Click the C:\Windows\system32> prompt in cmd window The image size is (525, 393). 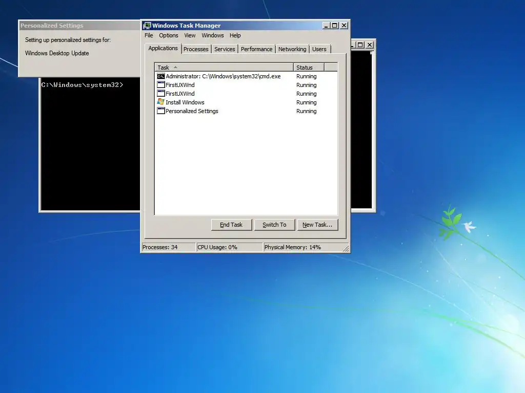click(x=82, y=85)
